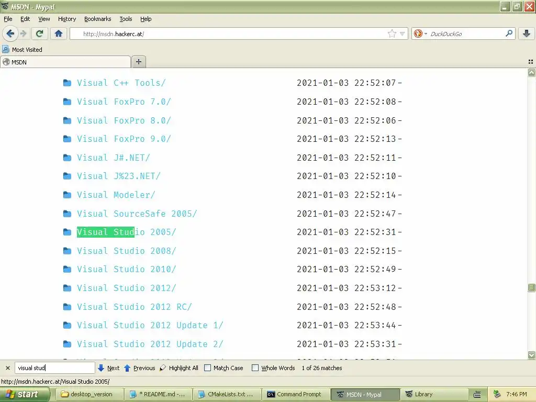Open the Most Visited bookmarks folder
Viewport: 536px width, 402px height.
click(x=22, y=50)
